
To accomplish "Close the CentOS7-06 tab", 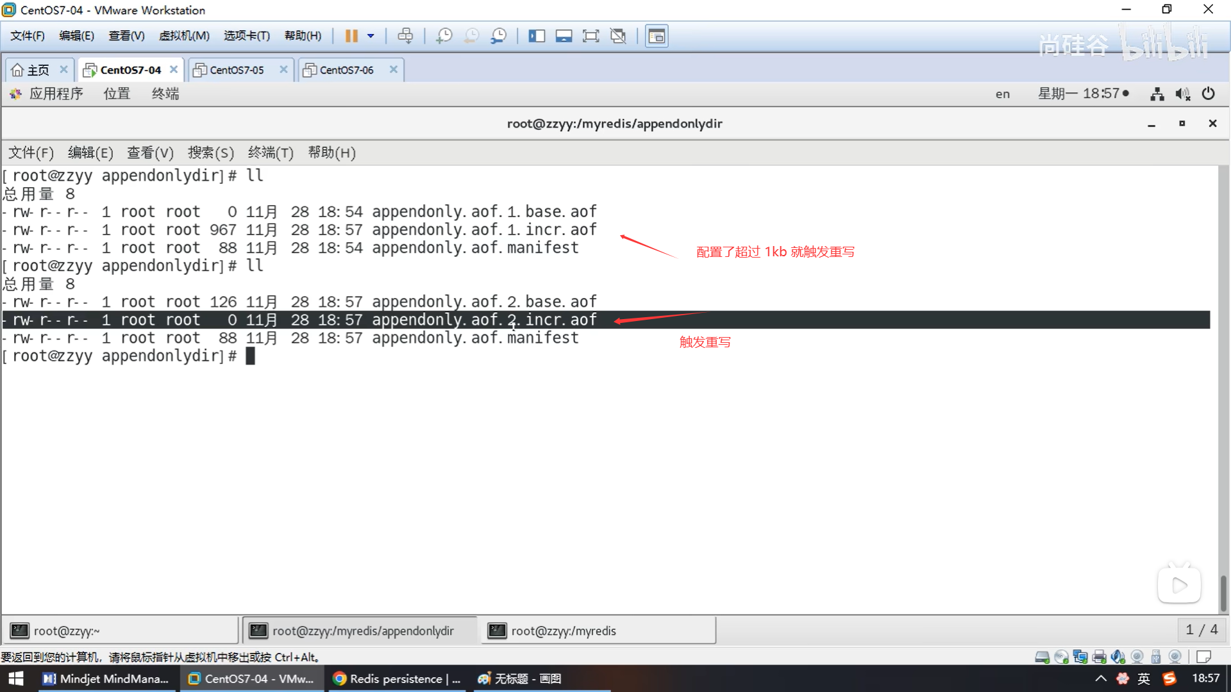I will click(394, 69).
